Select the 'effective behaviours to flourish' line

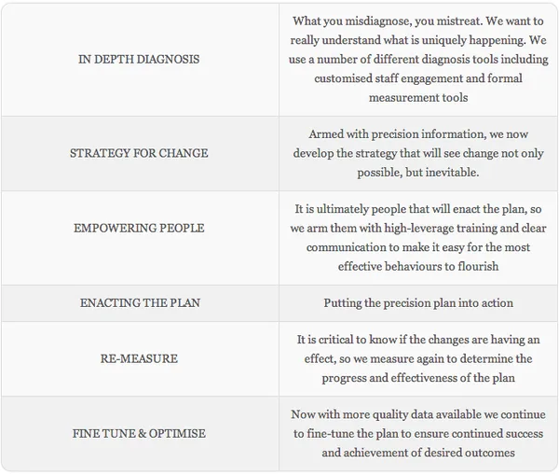pos(416,266)
